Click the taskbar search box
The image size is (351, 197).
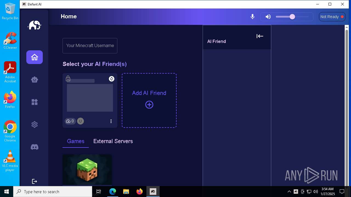click(x=53, y=192)
